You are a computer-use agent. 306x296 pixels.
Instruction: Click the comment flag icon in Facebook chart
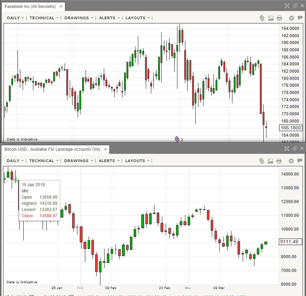300,18
